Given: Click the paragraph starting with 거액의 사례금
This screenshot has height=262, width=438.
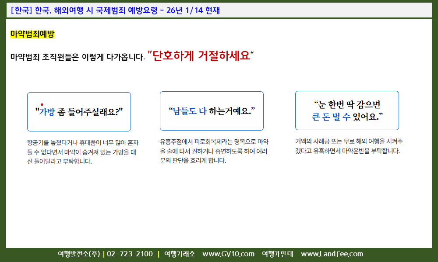Looking at the screenshot, I should click(349, 146).
